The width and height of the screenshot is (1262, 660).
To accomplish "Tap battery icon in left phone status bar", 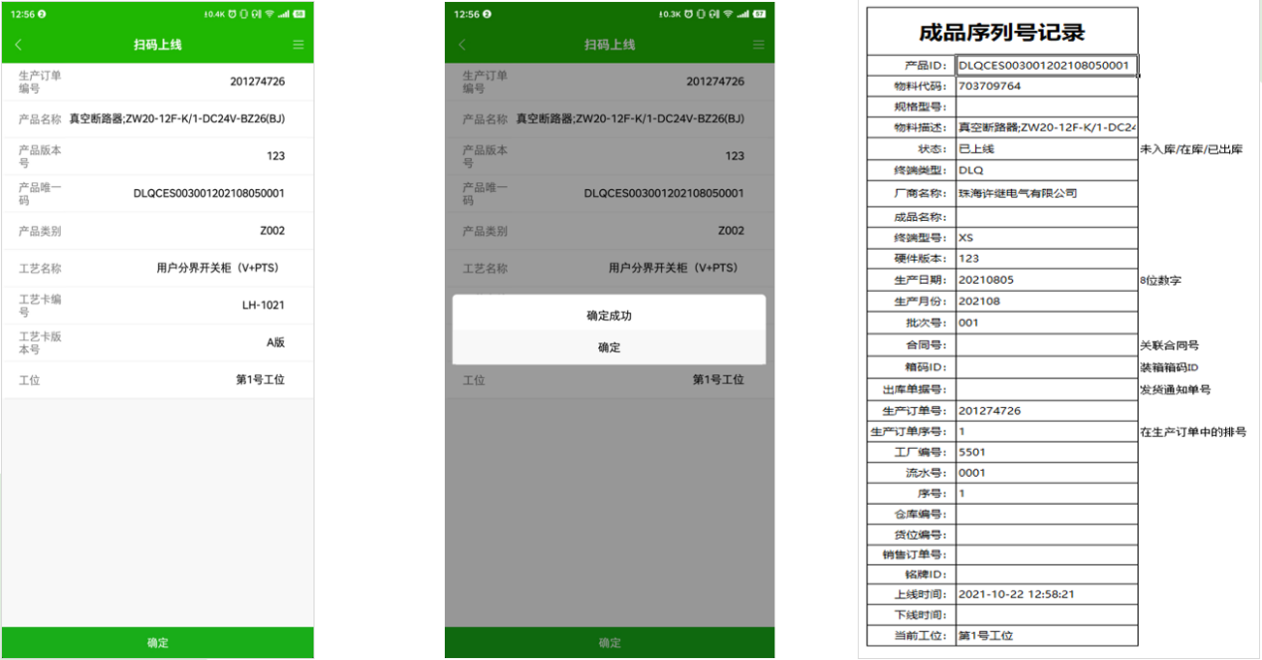I will click(x=299, y=14).
